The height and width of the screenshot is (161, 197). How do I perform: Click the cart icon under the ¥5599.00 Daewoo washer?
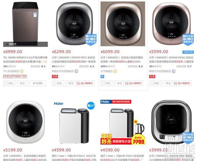tap(175, 83)
